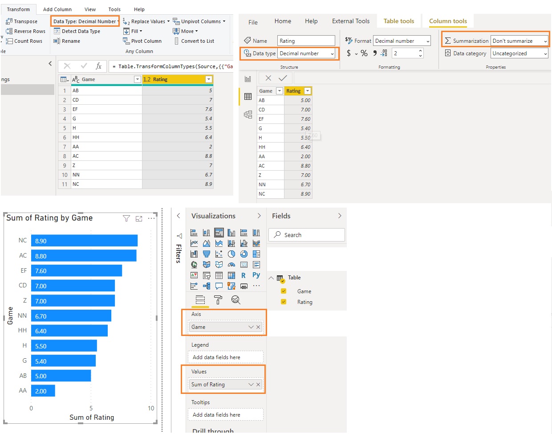Select the clustered bar chart visual
The image size is (552, 434).
point(219,233)
